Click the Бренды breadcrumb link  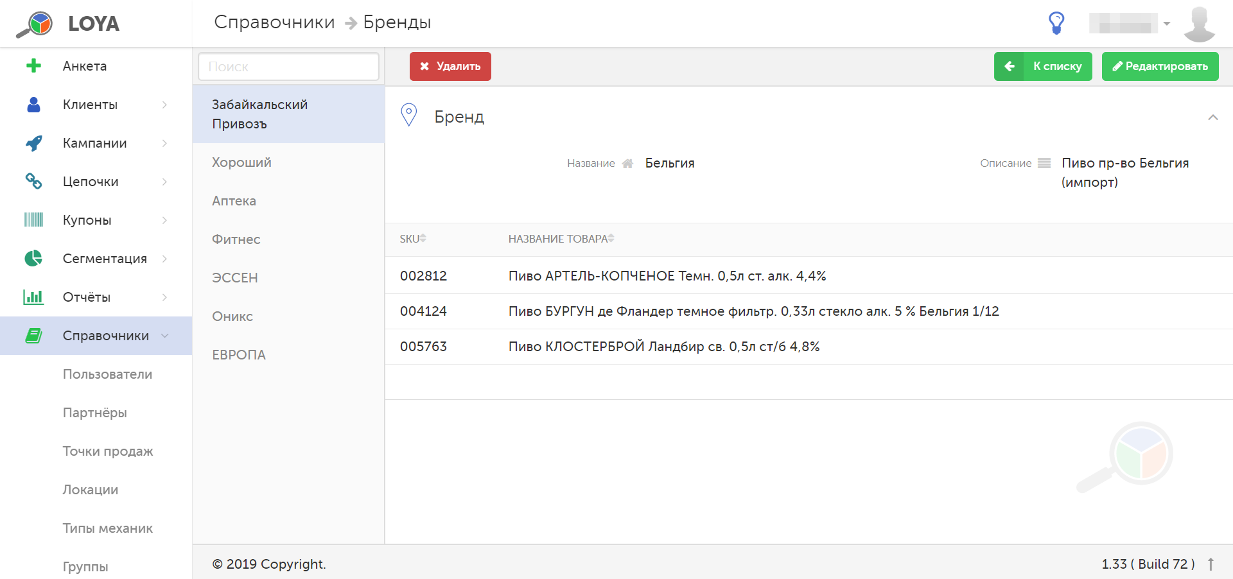(397, 22)
